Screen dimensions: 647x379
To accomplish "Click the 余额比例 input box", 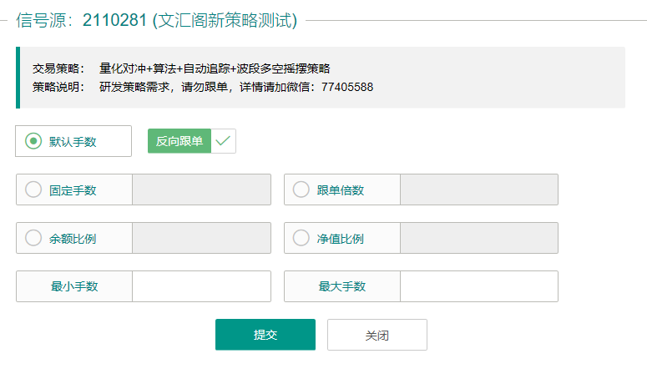I will (x=201, y=238).
